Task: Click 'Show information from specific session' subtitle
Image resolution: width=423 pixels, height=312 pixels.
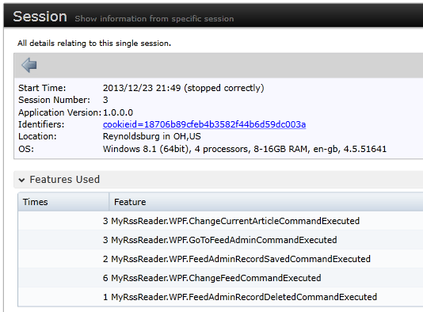Action: pyautogui.click(x=154, y=18)
